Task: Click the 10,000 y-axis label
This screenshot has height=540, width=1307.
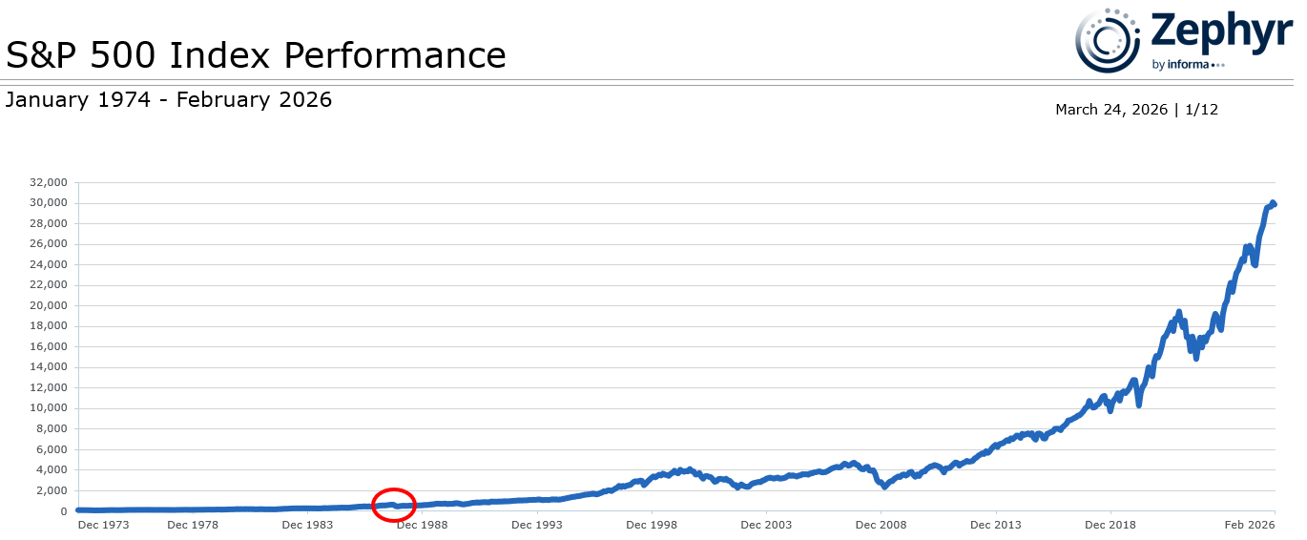Action: coord(51,408)
